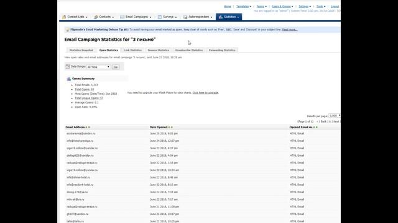Viewport: 398px width, 223px height.
Task: Select the Open Statistics tab
Action: tap(109, 50)
